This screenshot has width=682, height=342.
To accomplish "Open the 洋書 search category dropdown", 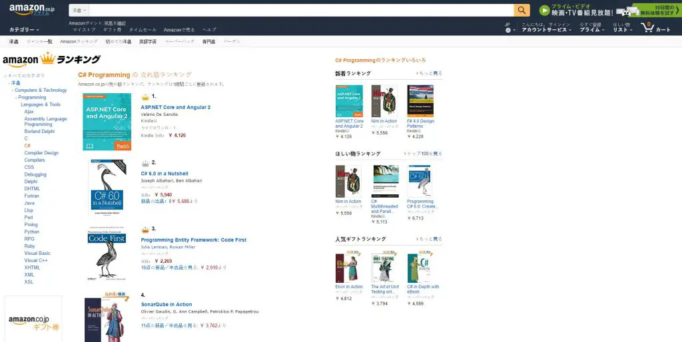I will 79,10.
